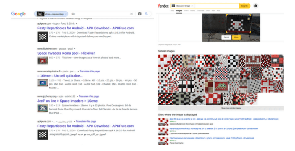This screenshot has height=151, width=295.
Task: Remove the stree...ropped.jpg image chip in Google
Action: (66, 14)
